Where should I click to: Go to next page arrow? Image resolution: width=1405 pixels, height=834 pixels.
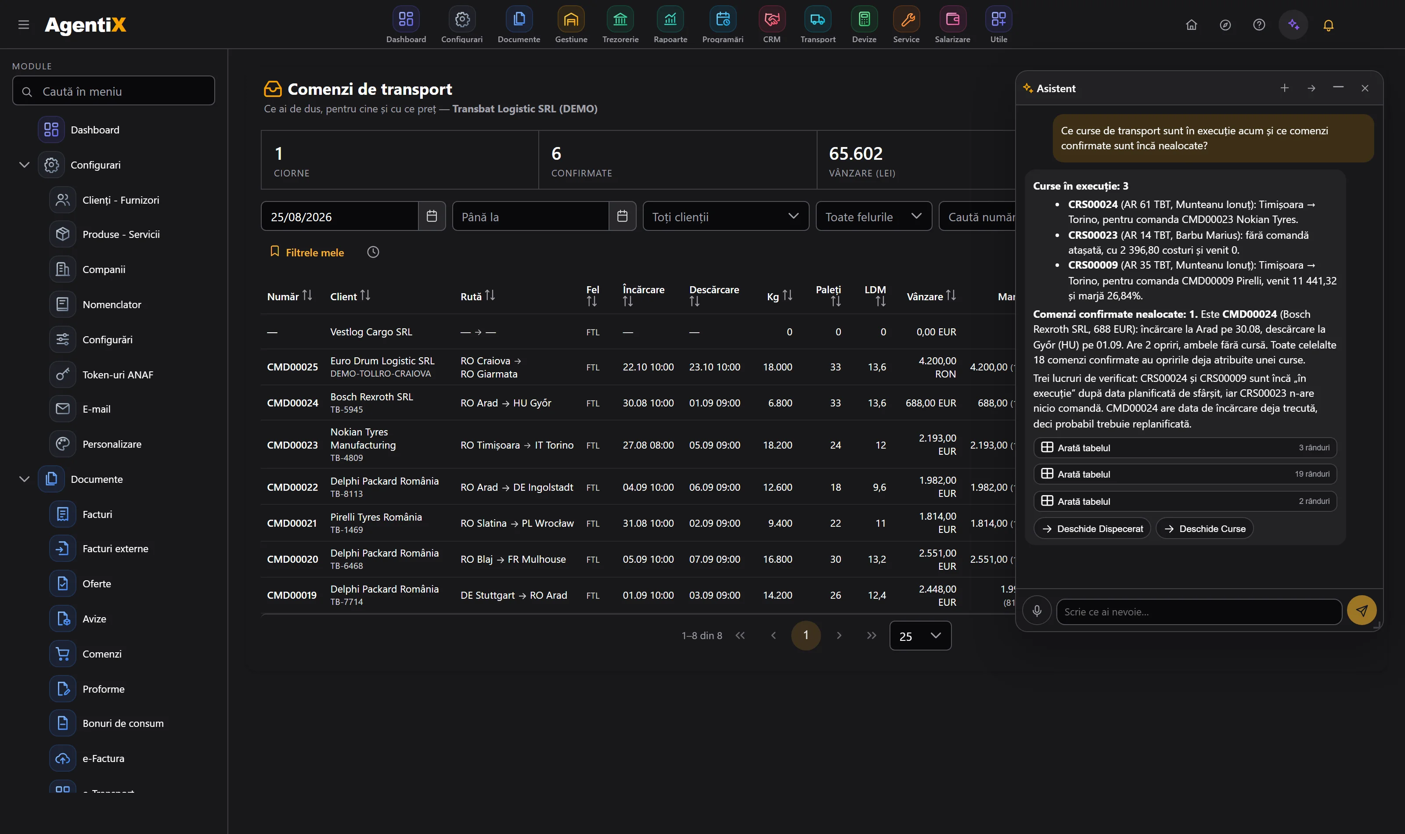[839, 636]
